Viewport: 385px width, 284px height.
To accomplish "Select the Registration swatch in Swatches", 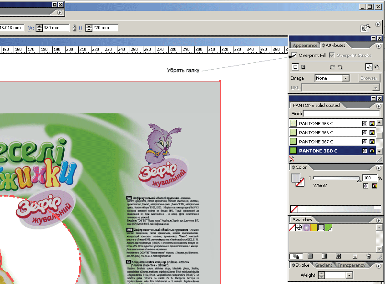I will tap(299, 228).
